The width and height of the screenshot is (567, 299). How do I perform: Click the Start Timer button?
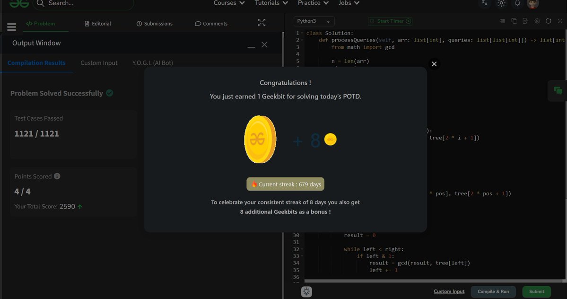390,21
